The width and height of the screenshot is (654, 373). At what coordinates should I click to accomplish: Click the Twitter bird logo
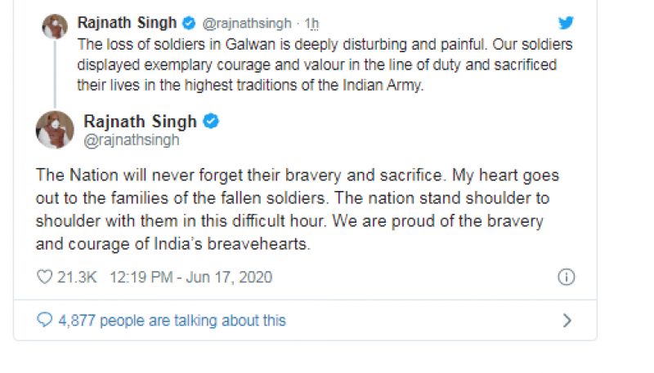[566, 22]
